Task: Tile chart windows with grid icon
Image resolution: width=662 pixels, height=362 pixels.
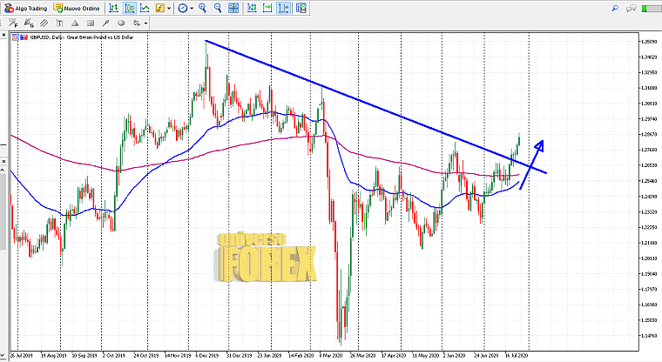Action: [233, 8]
